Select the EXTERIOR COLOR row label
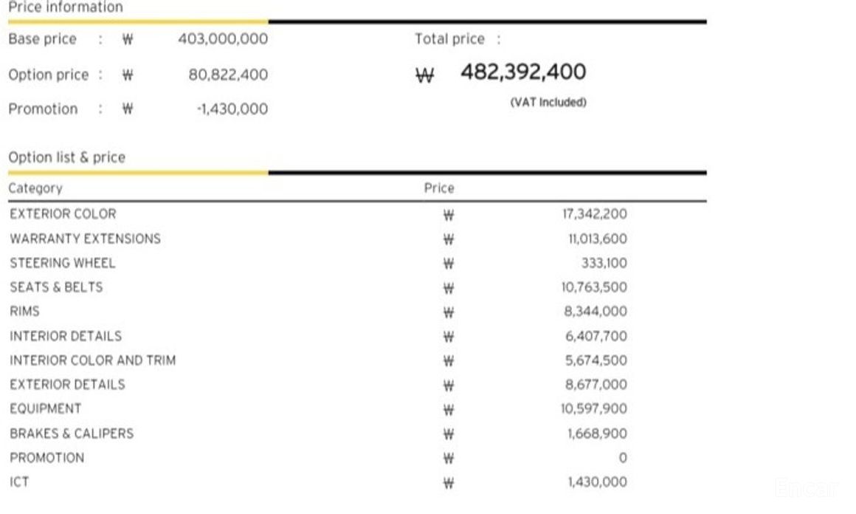The height and width of the screenshot is (514, 856). 63,214
